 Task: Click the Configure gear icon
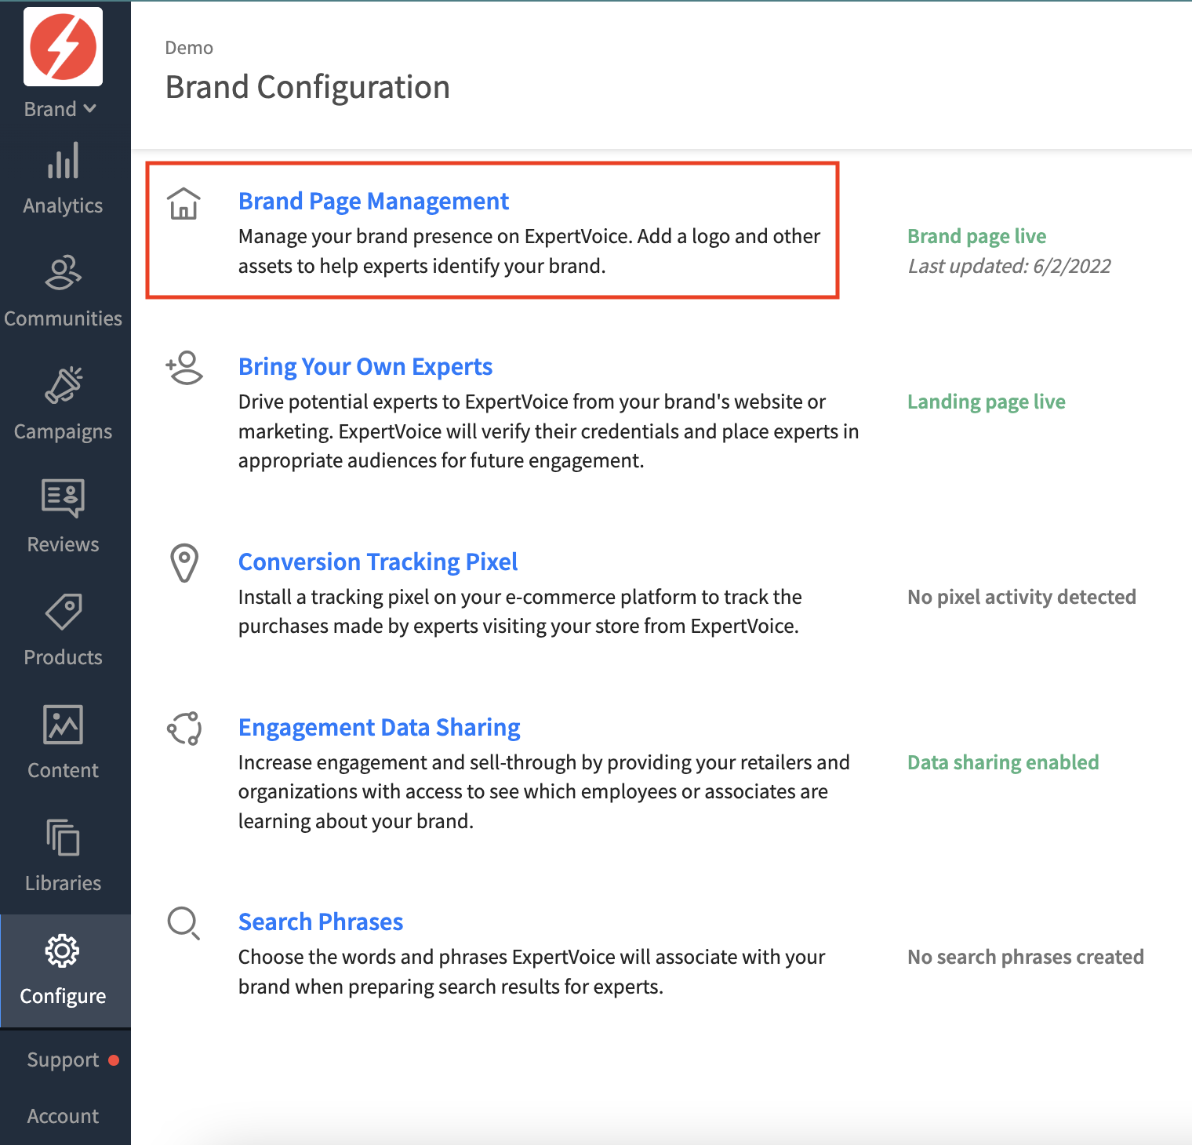coord(63,951)
